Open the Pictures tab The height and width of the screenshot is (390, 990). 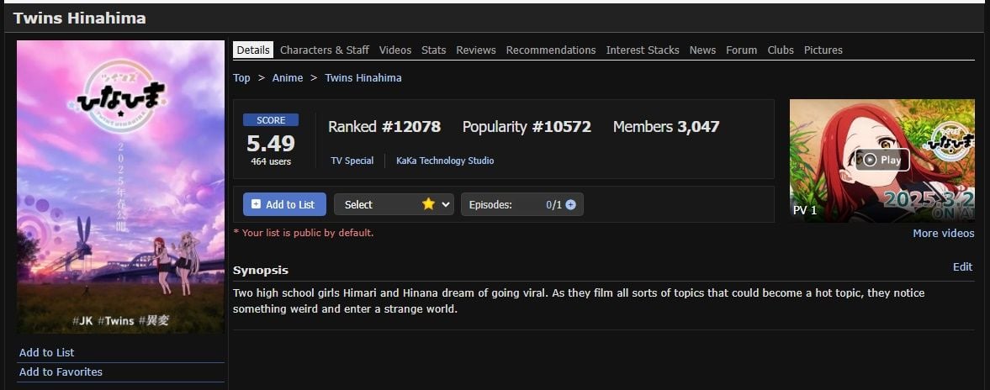(x=823, y=50)
